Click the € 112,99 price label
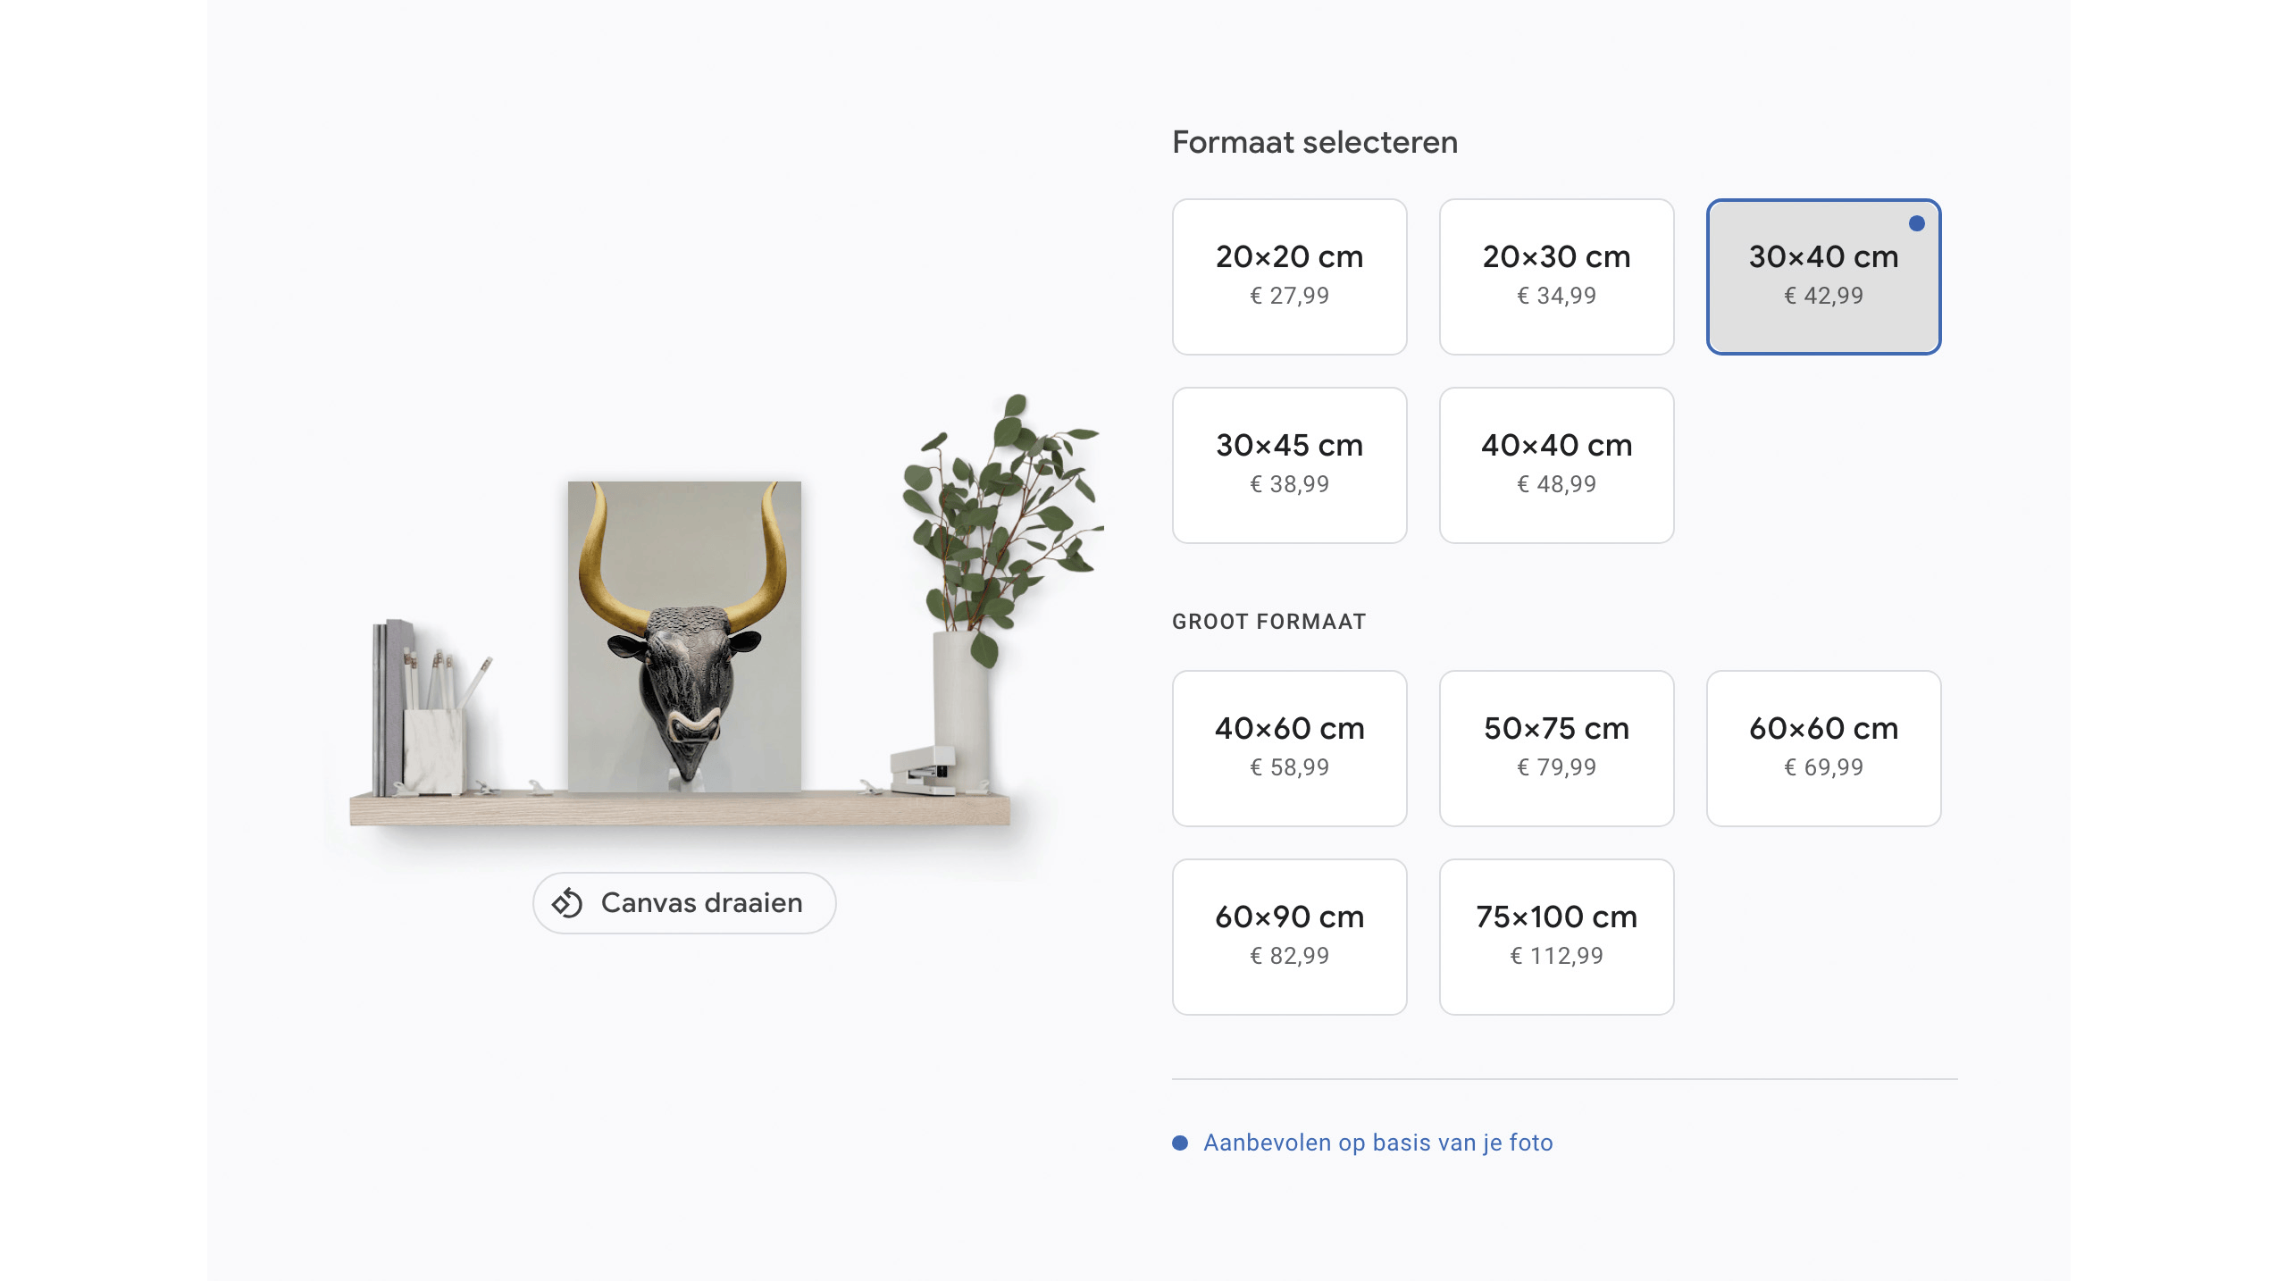 (1556, 956)
